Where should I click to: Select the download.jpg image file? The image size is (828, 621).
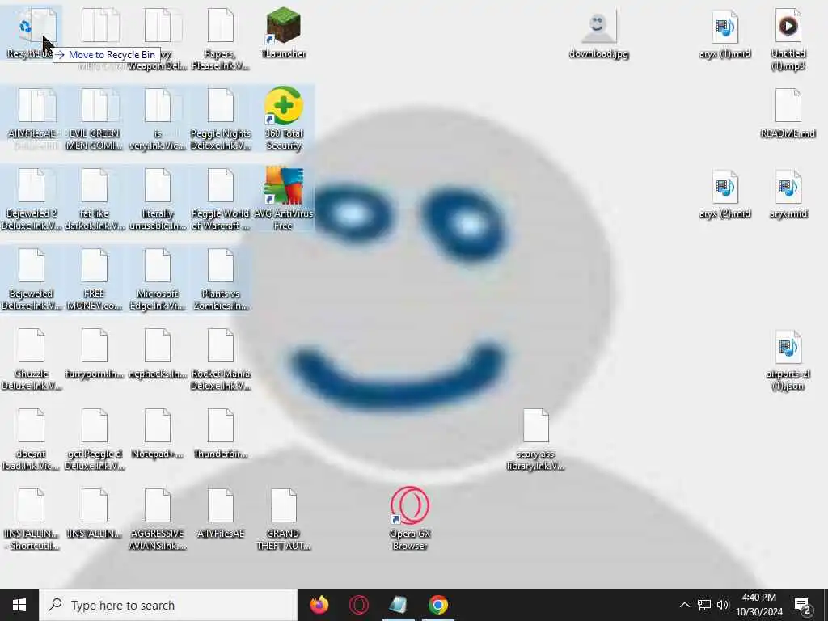click(598, 32)
